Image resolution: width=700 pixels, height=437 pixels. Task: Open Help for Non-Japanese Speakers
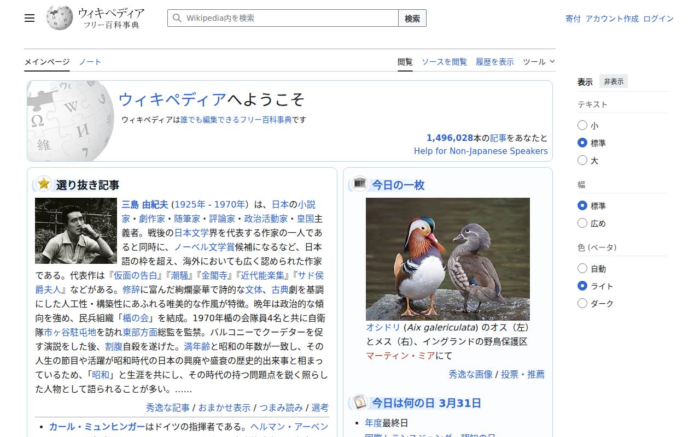tap(481, 151)
